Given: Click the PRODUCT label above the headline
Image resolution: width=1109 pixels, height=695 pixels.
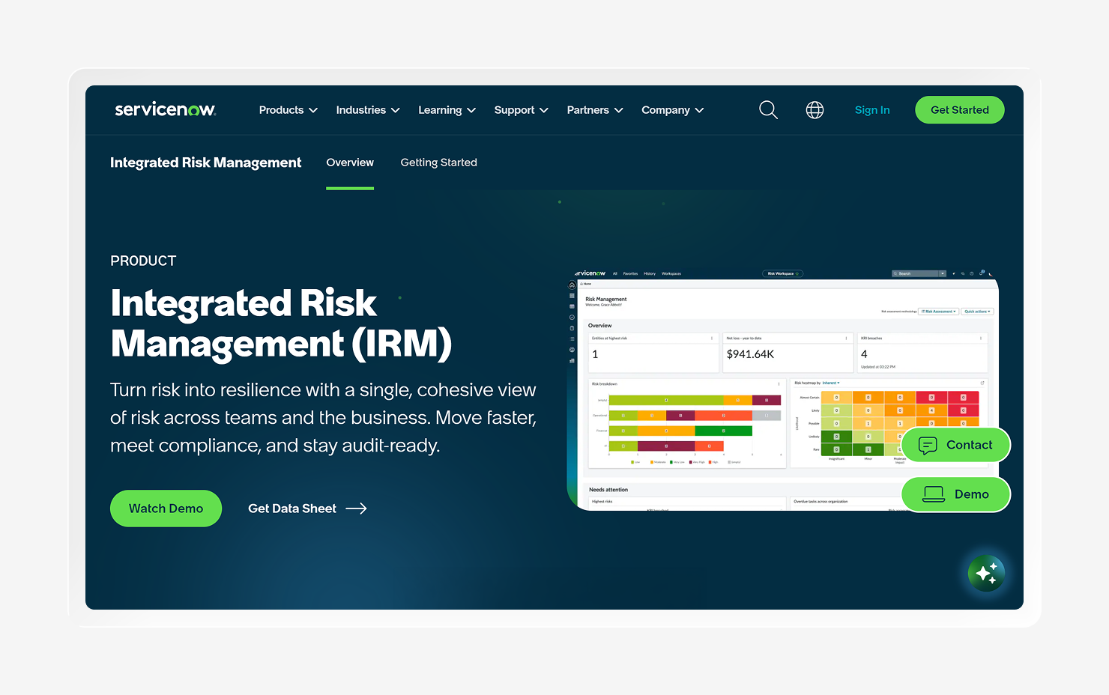Looking at the screenshot, I should (143, 261).
